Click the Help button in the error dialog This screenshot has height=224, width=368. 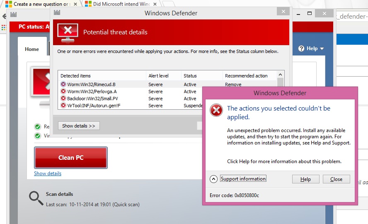point(305,179)
